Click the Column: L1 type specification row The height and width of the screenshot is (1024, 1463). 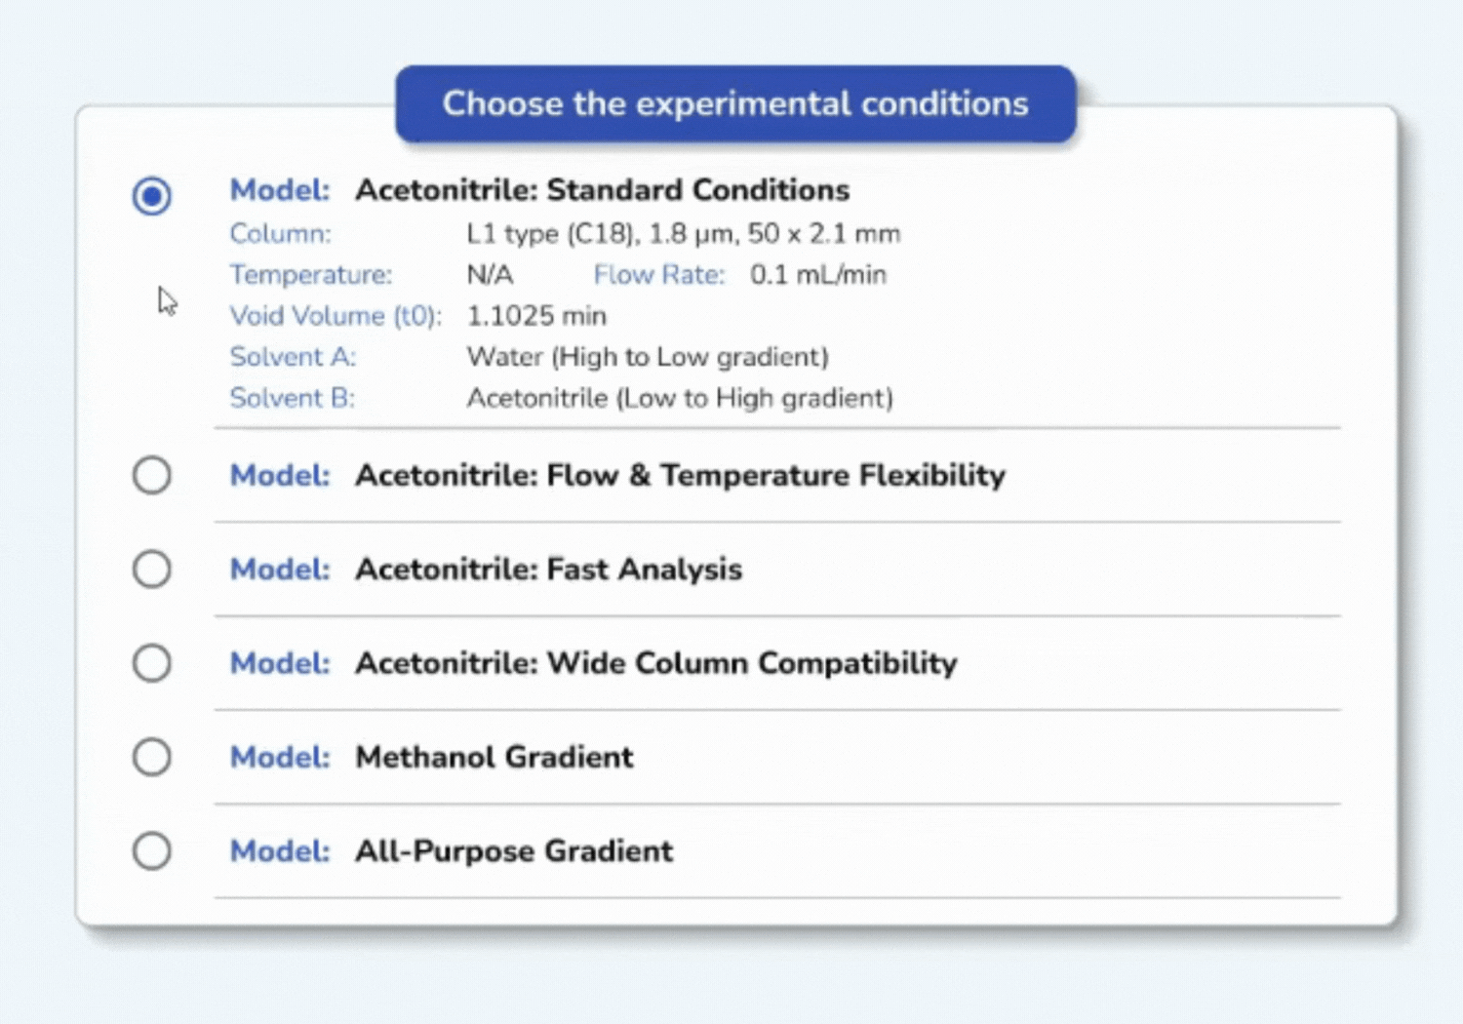tap(566, 233)
